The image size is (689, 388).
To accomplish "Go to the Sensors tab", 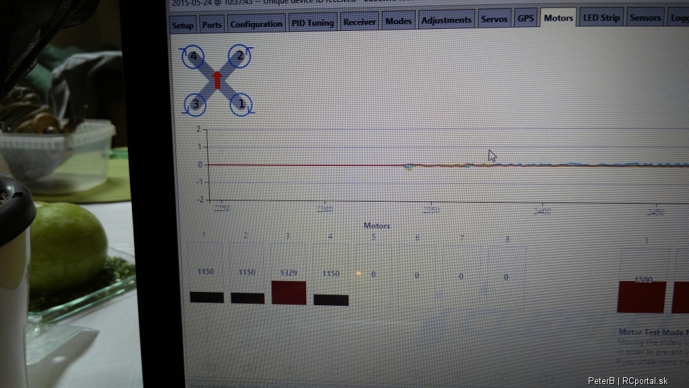I will point(645,17).
